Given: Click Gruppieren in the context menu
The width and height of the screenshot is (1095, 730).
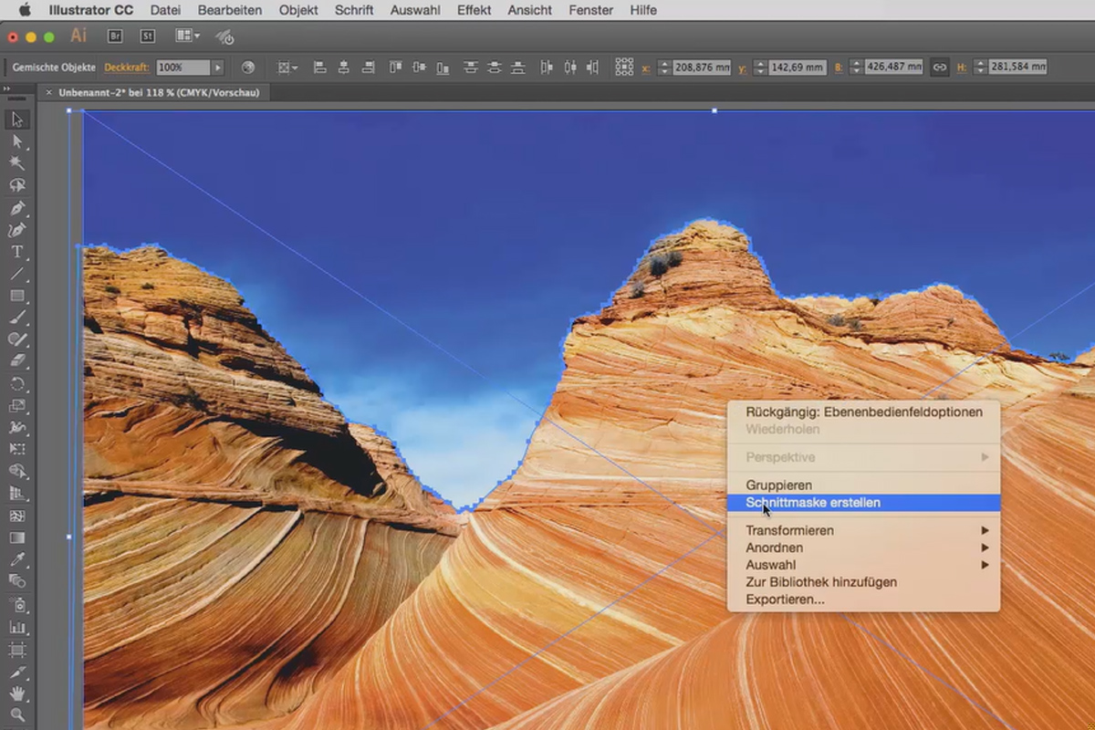Looking at the screenshot, I should (778, 485).
